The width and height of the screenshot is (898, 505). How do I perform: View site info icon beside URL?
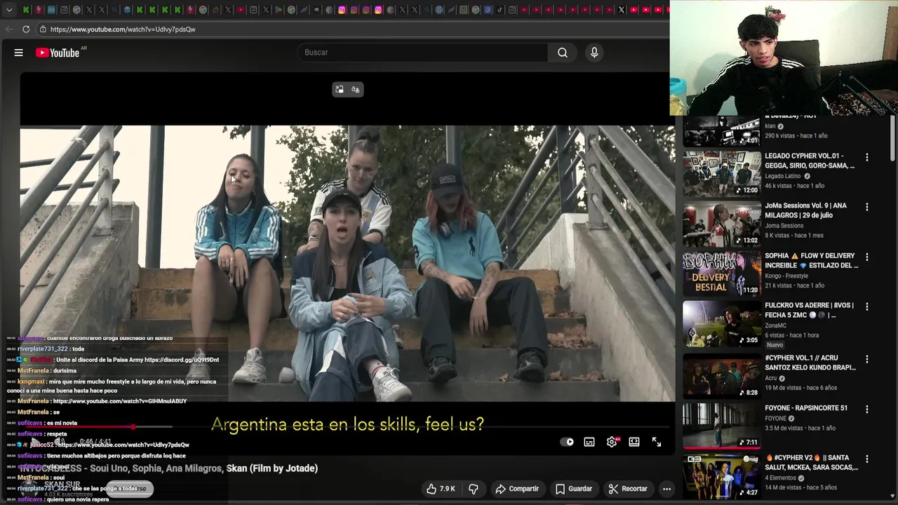click(x=43, y=29)
